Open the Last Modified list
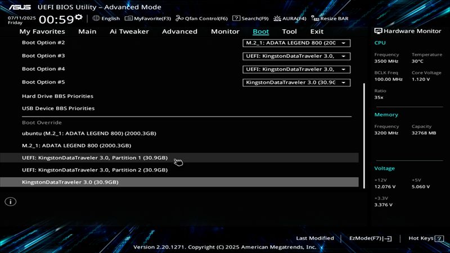 (x=314, y=238)
